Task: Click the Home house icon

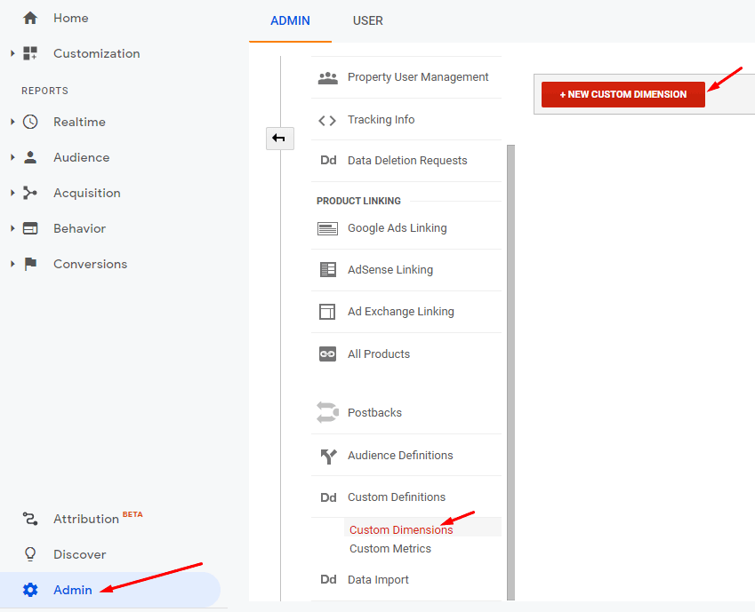Action: click(30, 19)
